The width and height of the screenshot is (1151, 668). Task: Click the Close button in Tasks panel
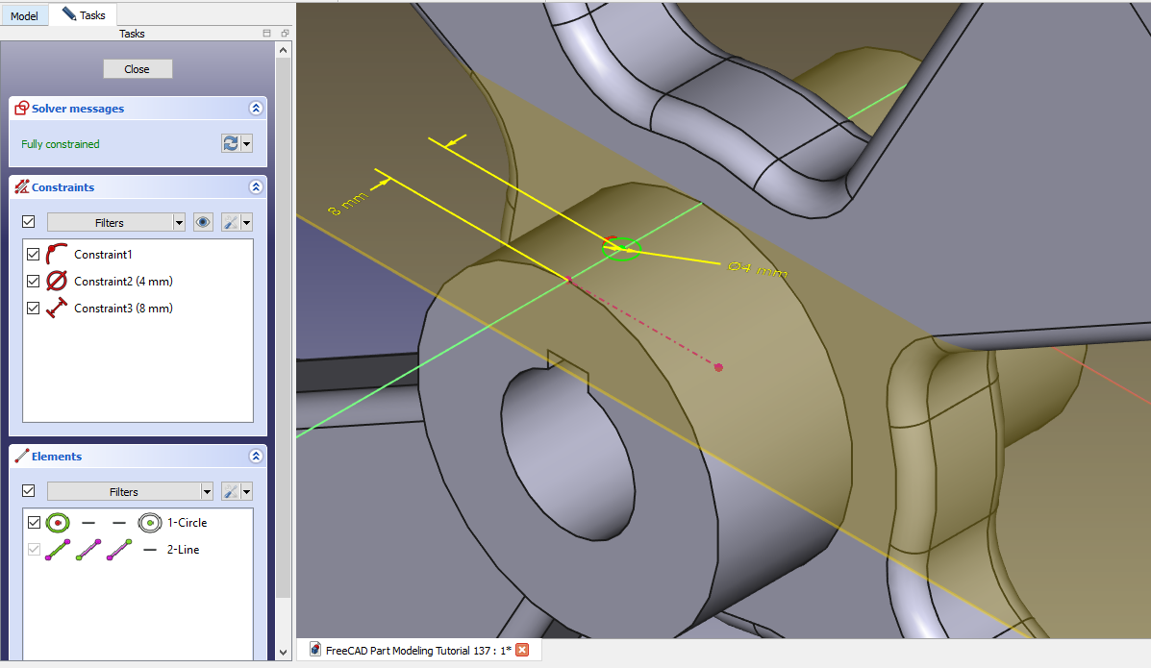click(x=138, y=69)
